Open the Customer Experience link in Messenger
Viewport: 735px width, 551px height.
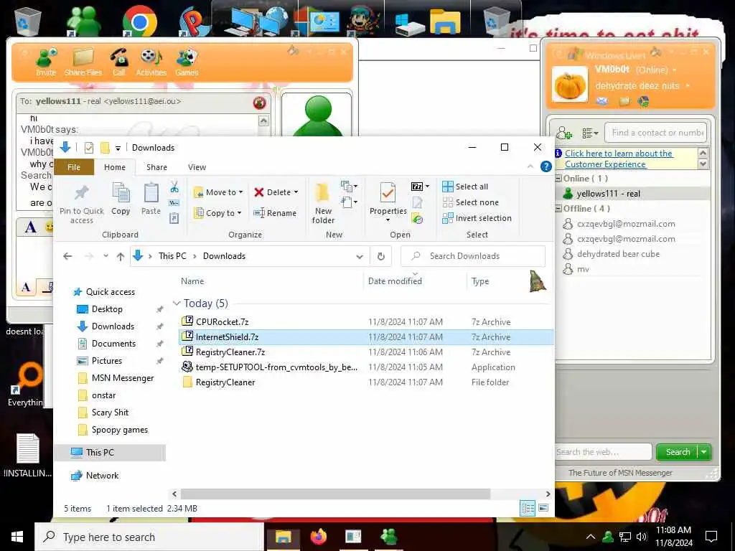coord(618,159)
